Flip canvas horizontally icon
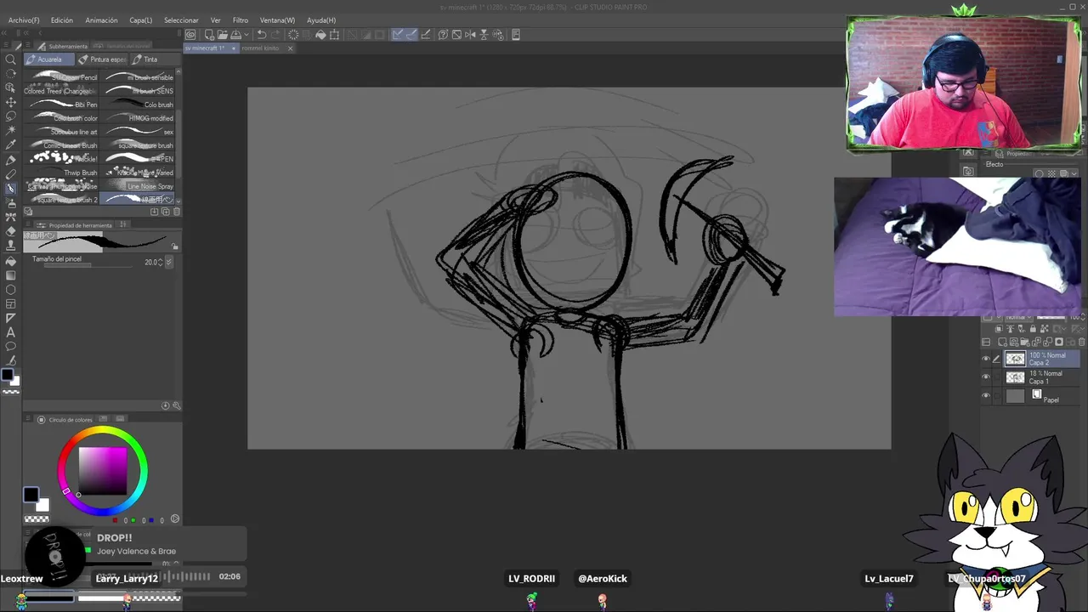1088x612 pixels. click(x=470, y=35)
